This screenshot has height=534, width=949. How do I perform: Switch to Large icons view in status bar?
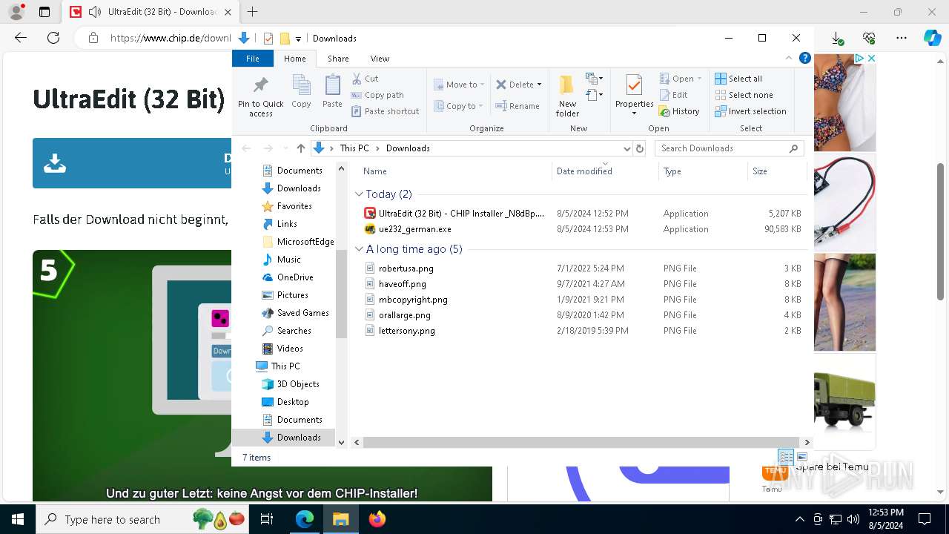[x=802, y=457]
